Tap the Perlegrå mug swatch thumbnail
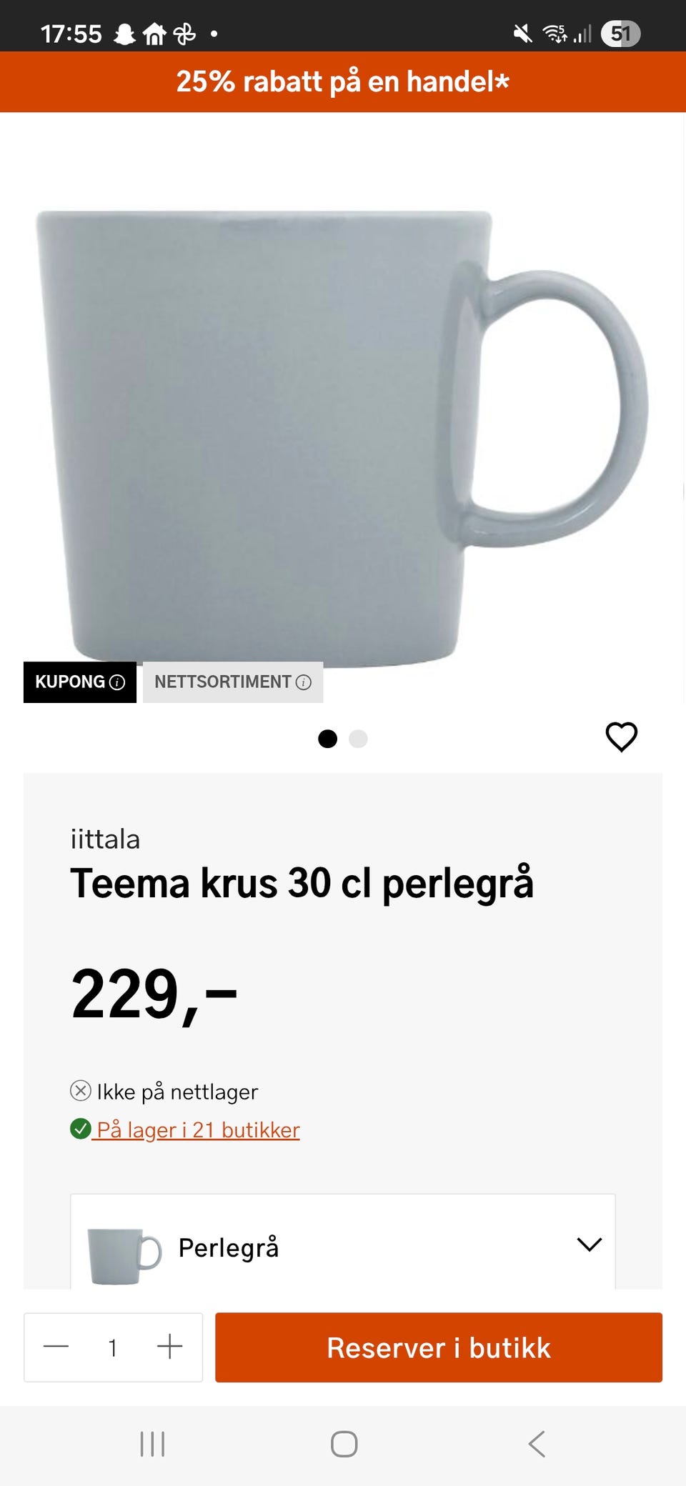Image resolution: width=686 pixels, height=1486 pixels. pyautogui.click(x=124, y=1256)
